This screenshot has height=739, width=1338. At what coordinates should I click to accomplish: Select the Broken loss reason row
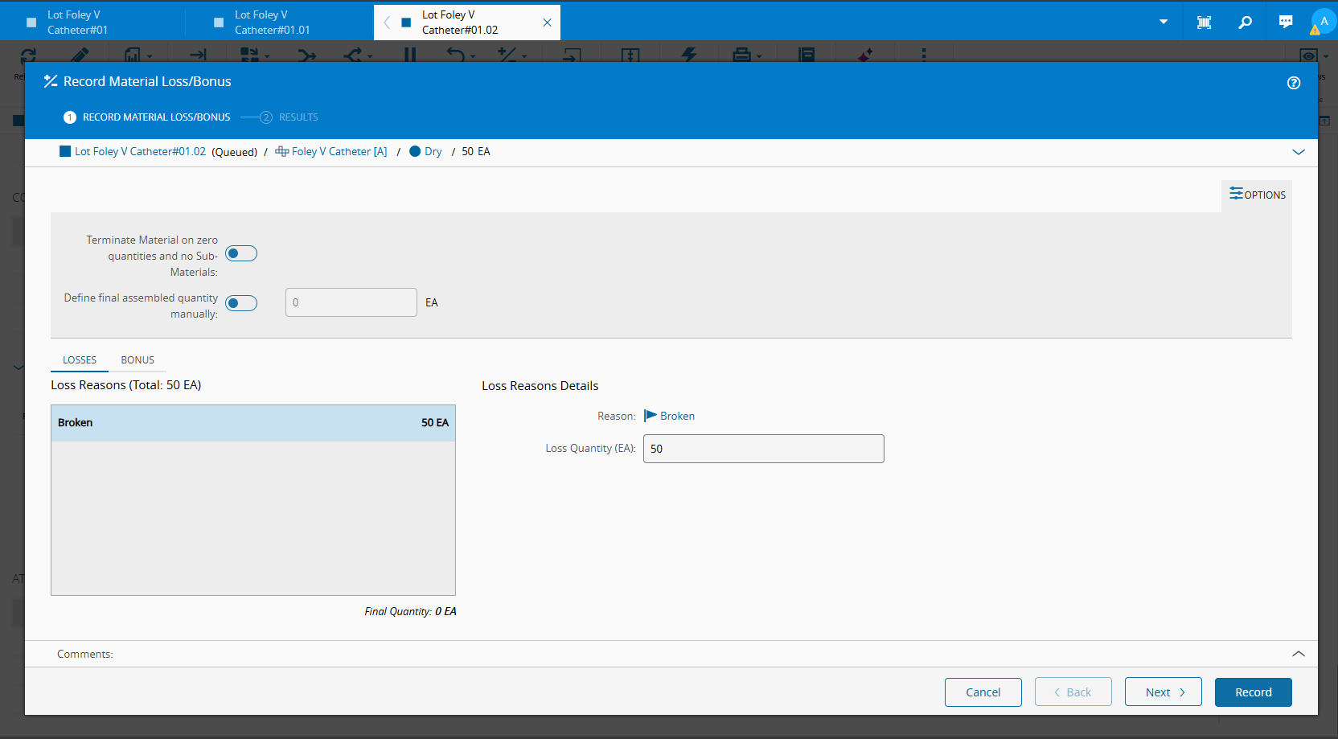point(252,423)
